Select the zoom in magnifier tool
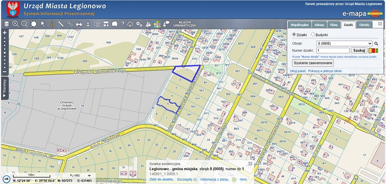This screenshot has width=386, height=184. coord(15,24)
